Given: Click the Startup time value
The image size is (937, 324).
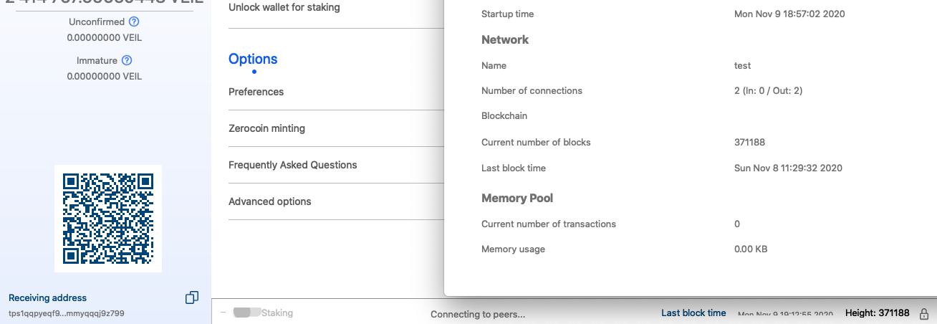Looking at the screenshot, I should pyautogui.click(x=789, y=14).
